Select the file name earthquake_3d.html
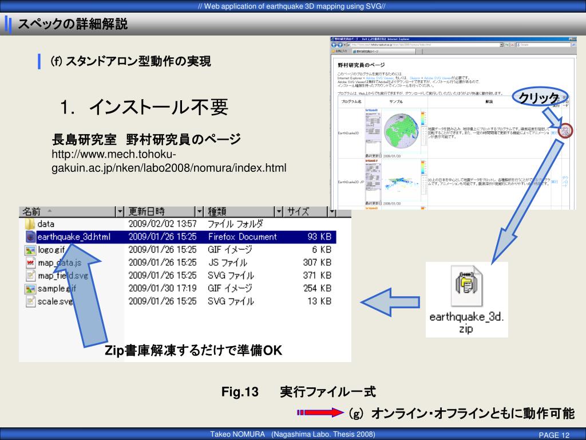Screen dimensions: 586x440 coord(74,237)
